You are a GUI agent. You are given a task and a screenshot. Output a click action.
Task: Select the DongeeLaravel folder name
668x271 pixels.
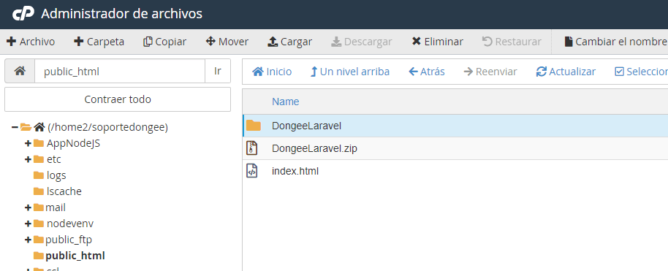[307, 126]
